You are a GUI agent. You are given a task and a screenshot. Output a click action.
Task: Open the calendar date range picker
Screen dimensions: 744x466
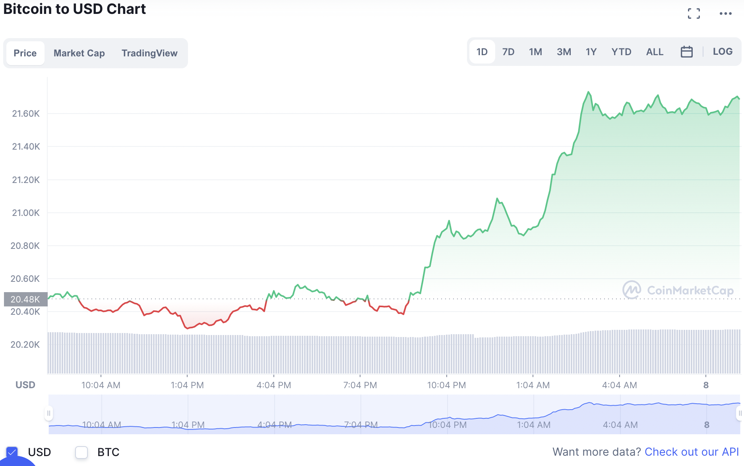point(687,52)
